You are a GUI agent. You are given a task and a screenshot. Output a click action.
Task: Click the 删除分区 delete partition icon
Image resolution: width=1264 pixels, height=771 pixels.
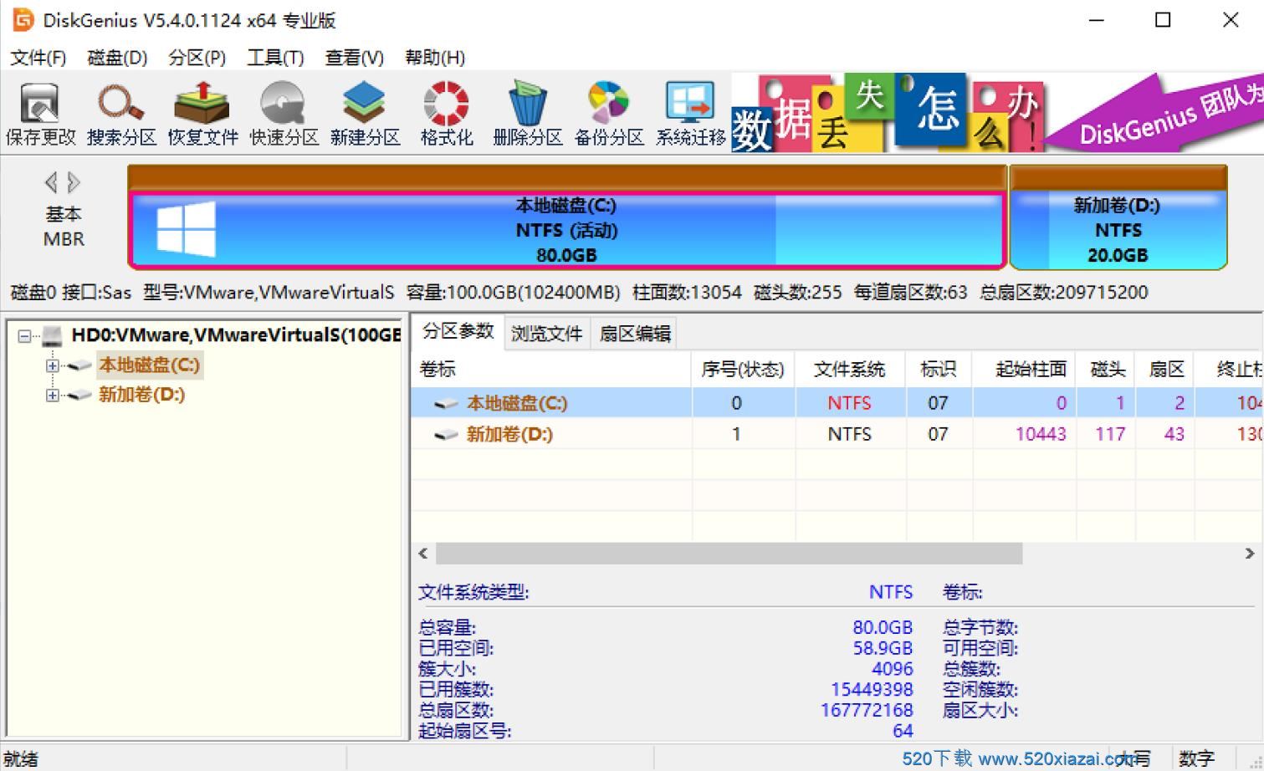[x=527, y=114]
